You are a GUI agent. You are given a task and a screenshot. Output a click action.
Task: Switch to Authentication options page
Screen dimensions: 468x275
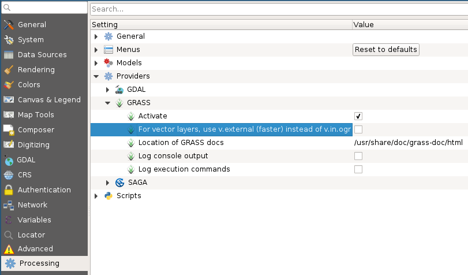tap(44, 190)
